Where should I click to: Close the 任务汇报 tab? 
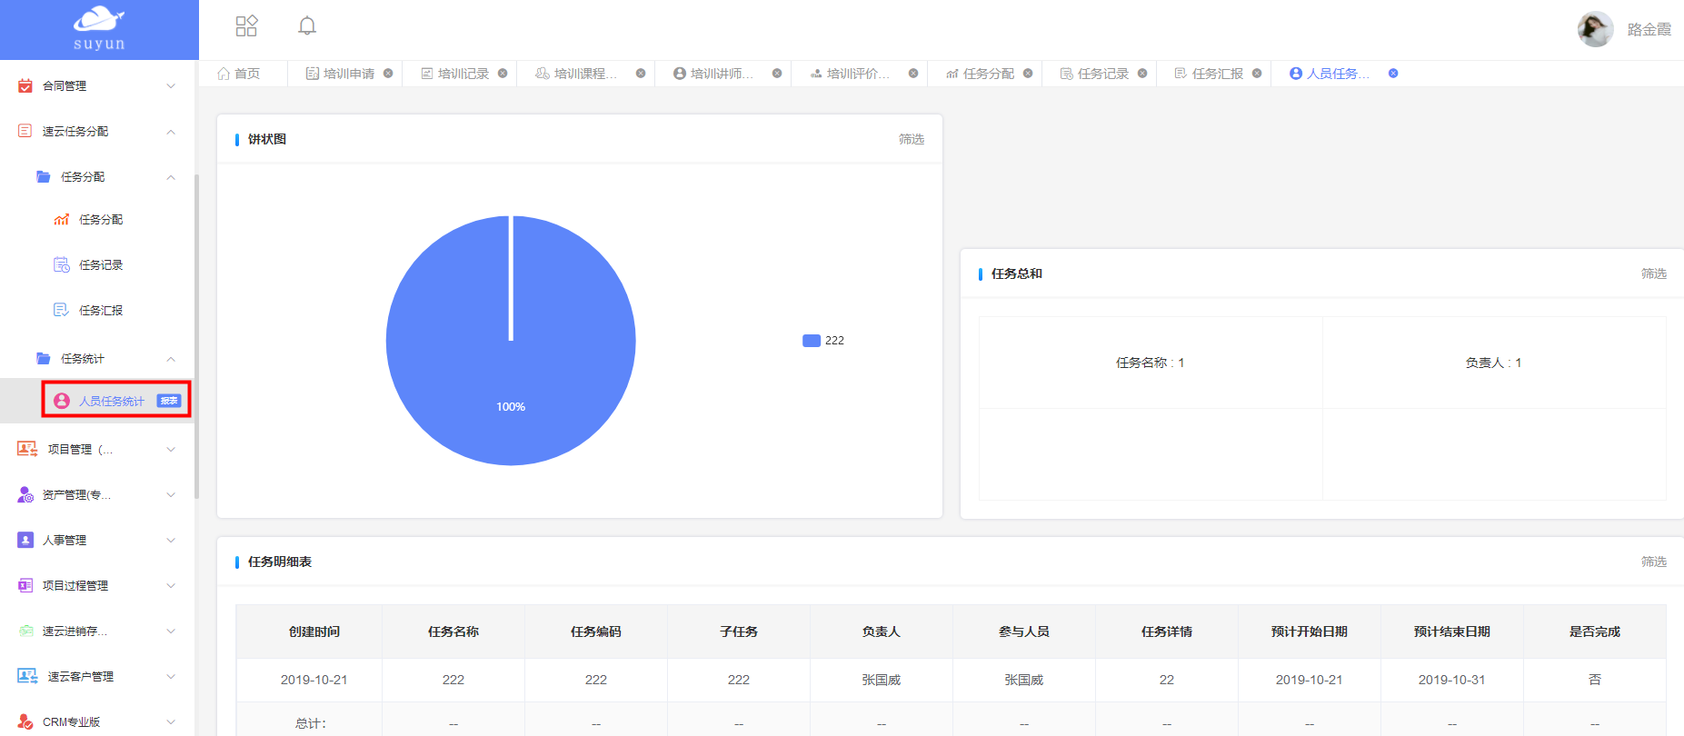point(1257,74)
